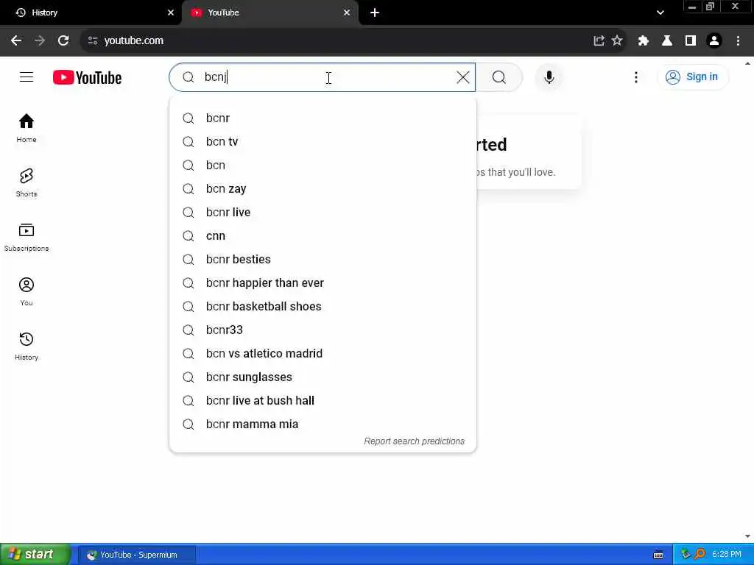Open the browser three-dot menu
The image size is (754, 565).
(x=738, y=41)
